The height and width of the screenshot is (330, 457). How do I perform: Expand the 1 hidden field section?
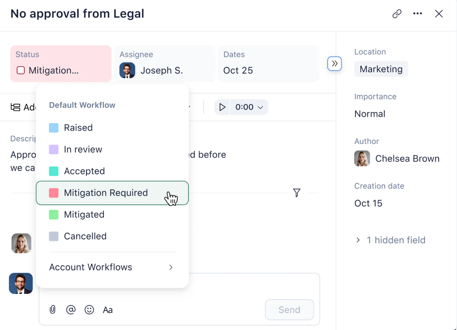391,240
